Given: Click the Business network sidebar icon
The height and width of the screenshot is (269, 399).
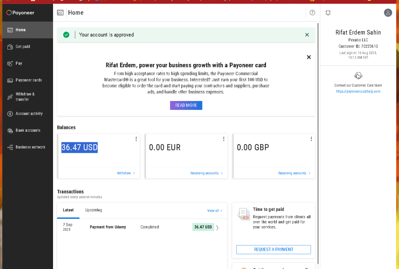Looking at the screenshot, I should coord(10,147).
